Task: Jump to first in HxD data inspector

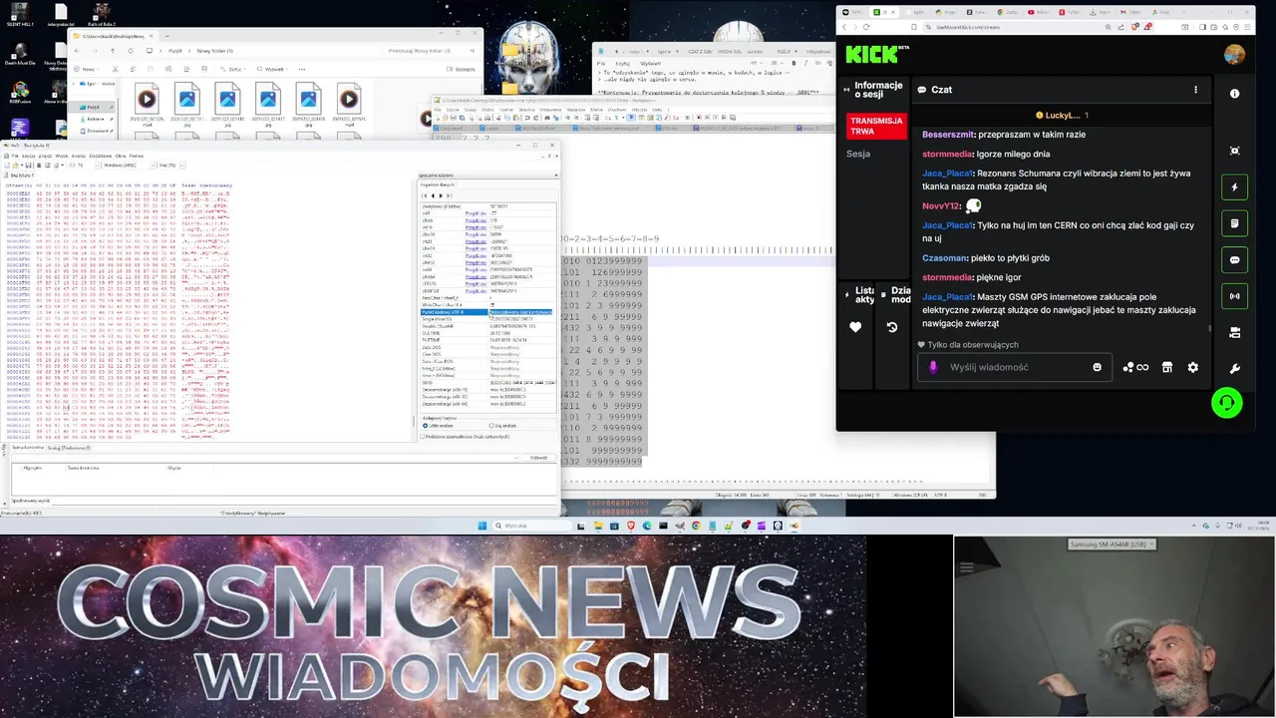Action: click(x=424, y=195)
